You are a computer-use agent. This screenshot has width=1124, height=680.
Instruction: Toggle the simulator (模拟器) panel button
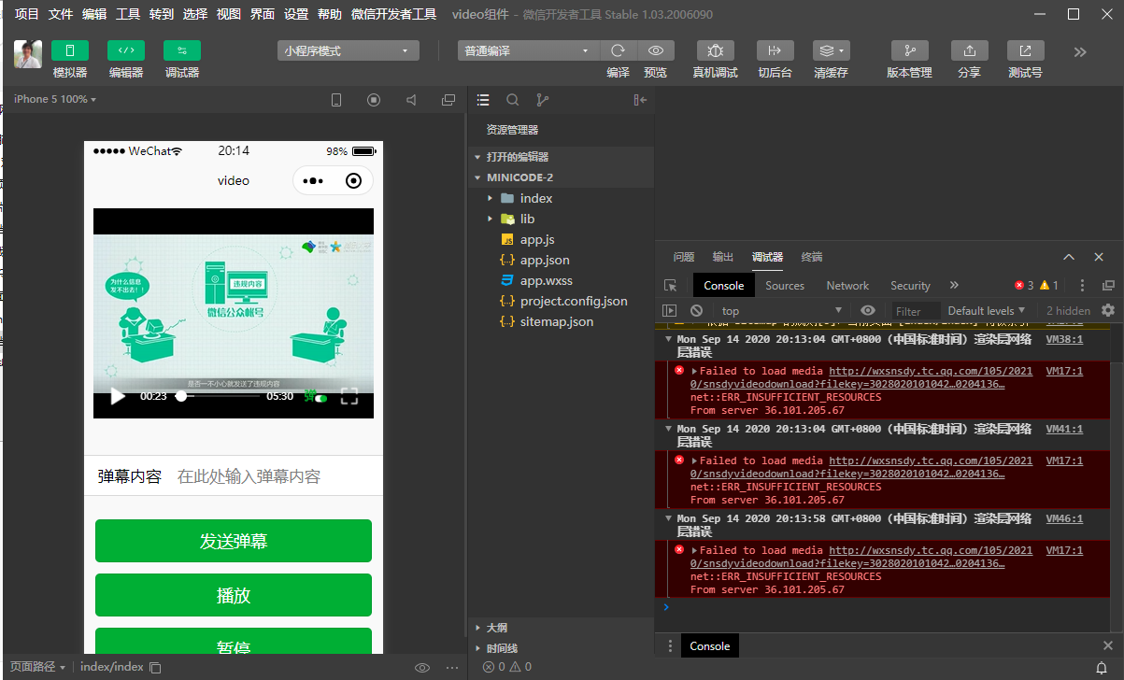coord(70,50)
